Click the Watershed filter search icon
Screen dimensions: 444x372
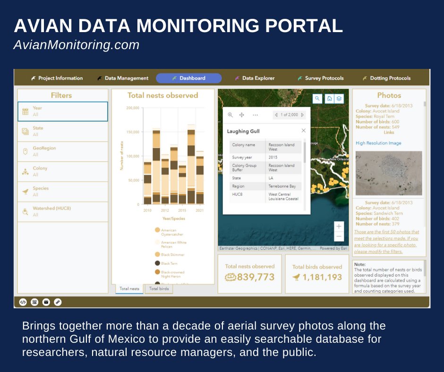(x=25, y=212)
